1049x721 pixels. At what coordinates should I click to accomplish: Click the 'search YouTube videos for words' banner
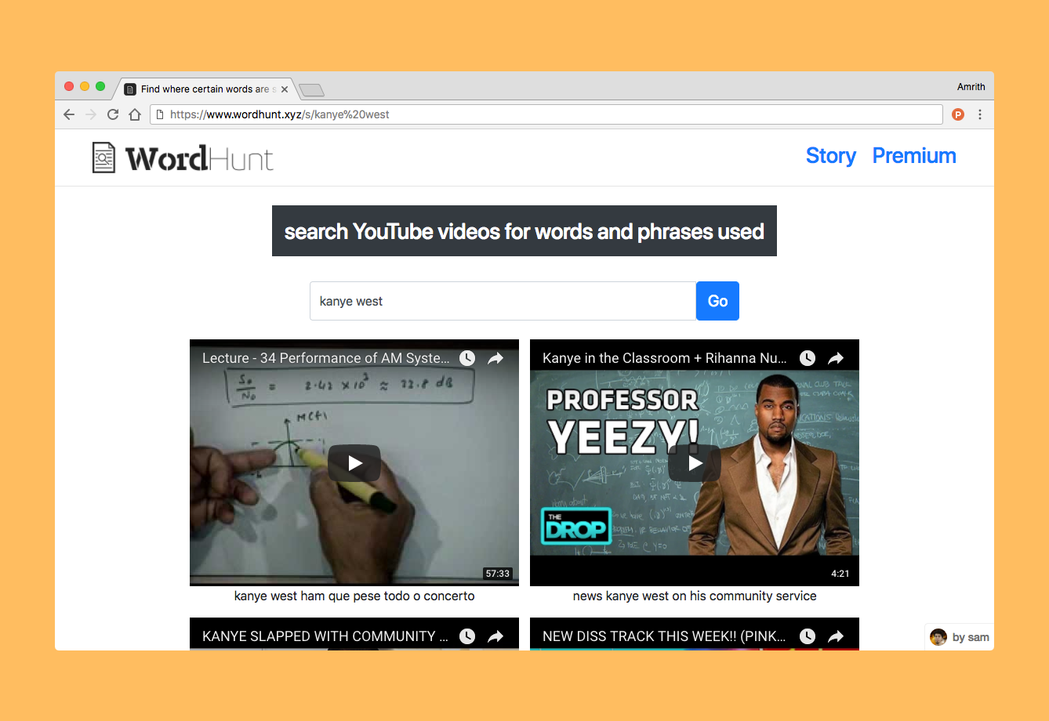[524, 231]
